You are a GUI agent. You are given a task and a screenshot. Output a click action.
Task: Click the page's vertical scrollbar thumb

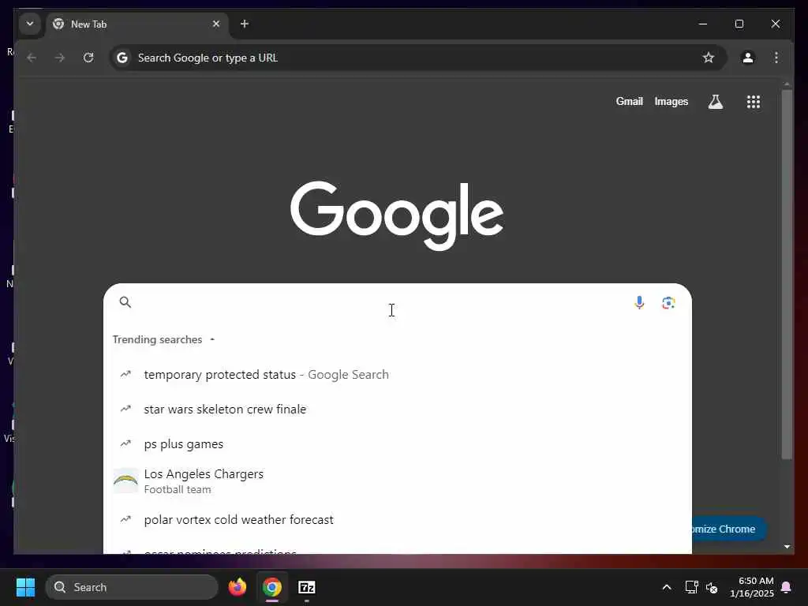[x=787, y=274]
